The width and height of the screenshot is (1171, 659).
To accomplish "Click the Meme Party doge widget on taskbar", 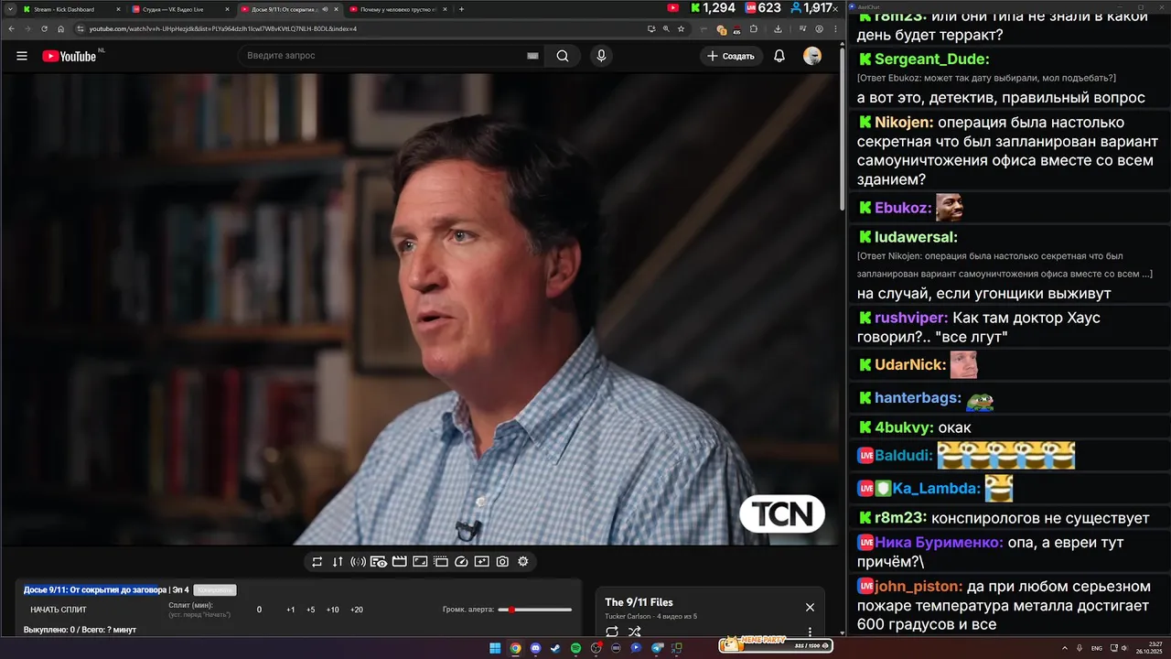I will tap(778, 645).
